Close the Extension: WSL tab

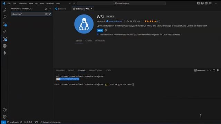92,9
